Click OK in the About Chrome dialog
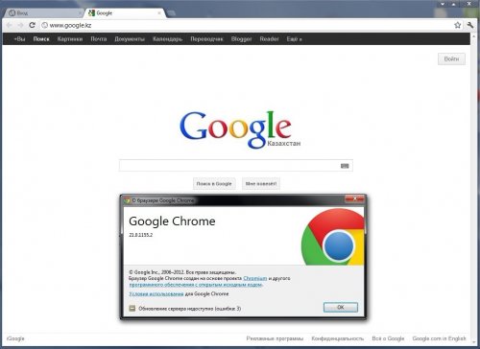The height and width of the screenshot is (349, 480). pyautogui.click(x=341, y=307)
